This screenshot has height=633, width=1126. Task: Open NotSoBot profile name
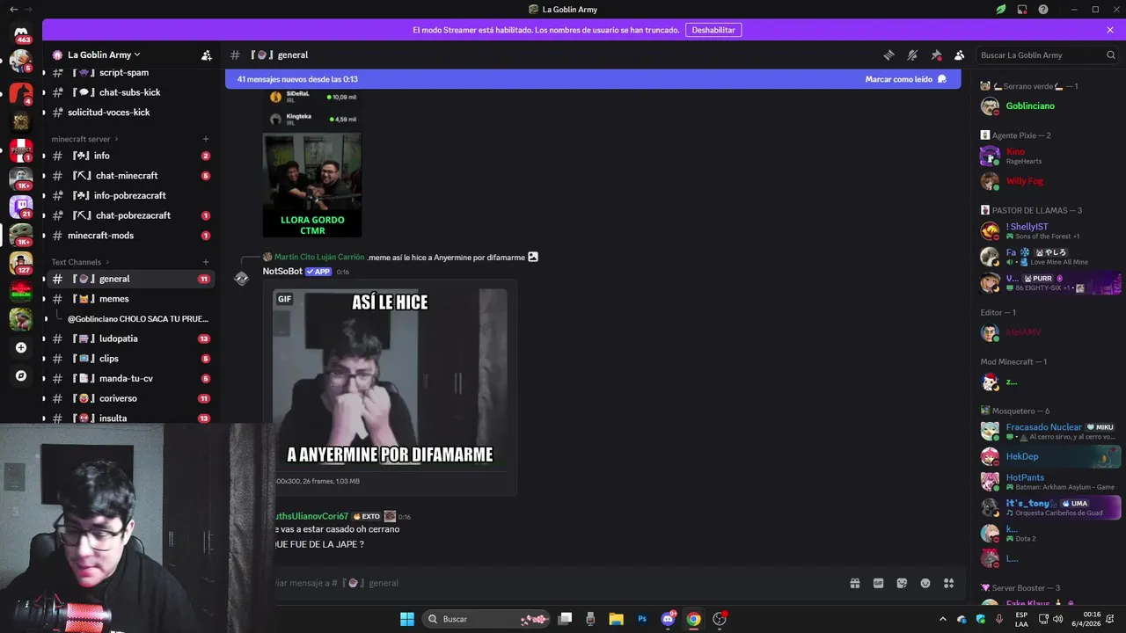tap(281, 272)
